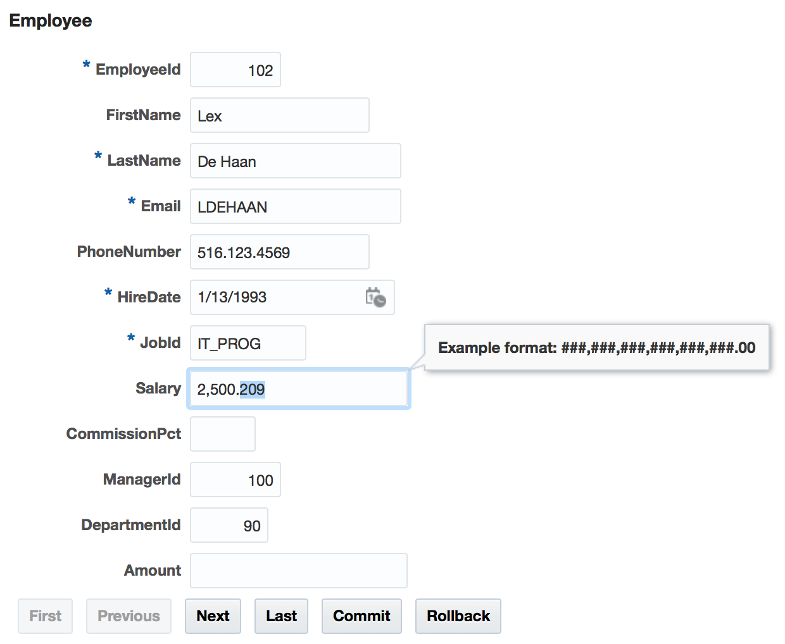The height and width of the screenshot is (644, 785).
Task: Click the Email input field
Action: pyautogui.click(x=295, y=206)
